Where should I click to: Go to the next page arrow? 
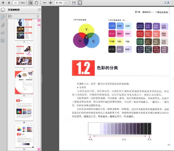(9, 3)
